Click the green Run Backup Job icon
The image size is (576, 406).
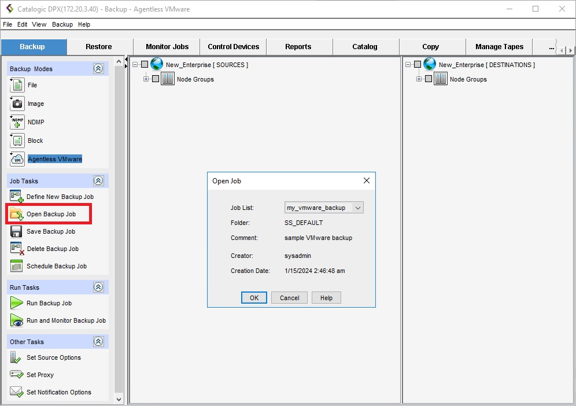point(17,303)
